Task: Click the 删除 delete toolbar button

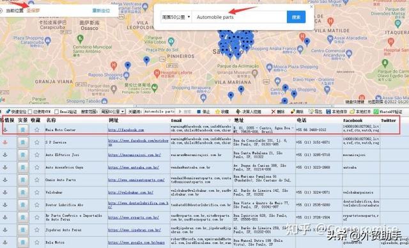Action: coord(278,112)
